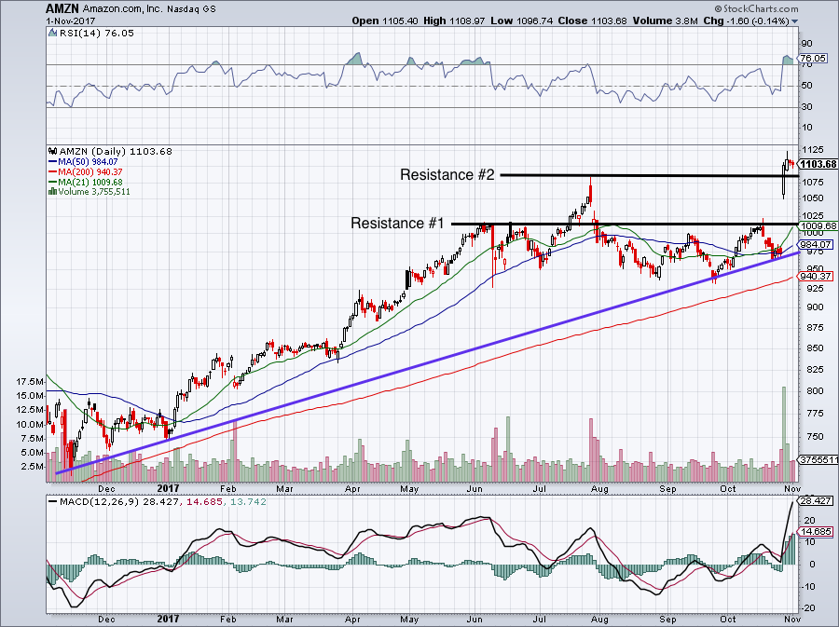Viewport: 839px width, 627px height.
Task: Click the candlestick icon before AMZN (Daily)
Action: pos(52,151)
